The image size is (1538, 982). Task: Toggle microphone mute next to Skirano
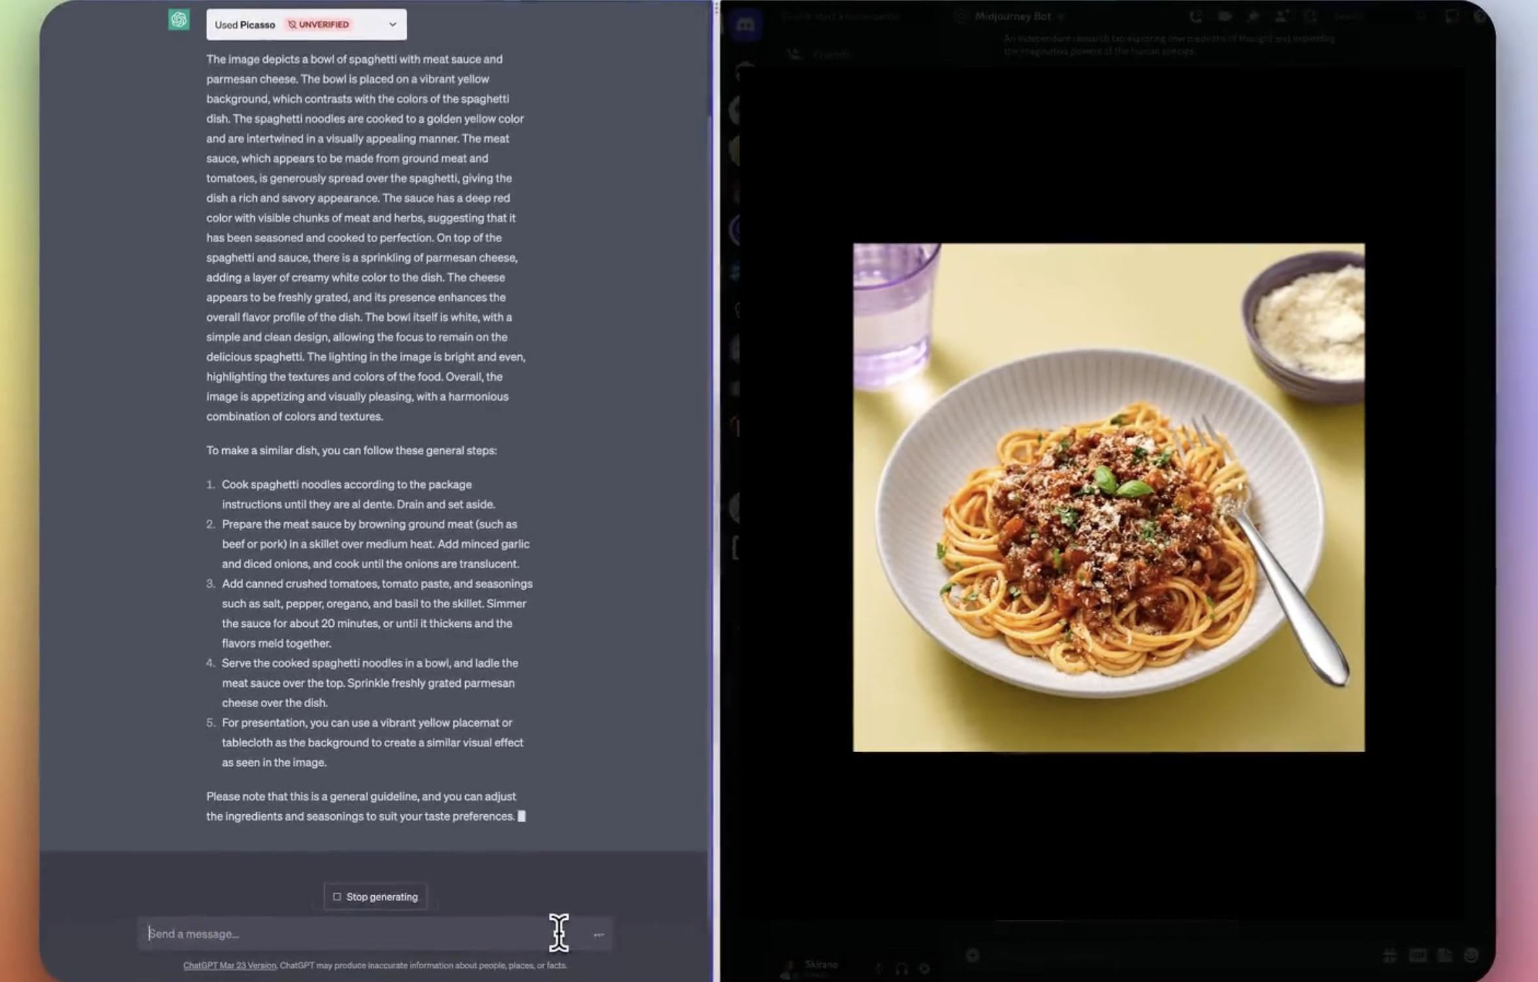coord(879,969)
